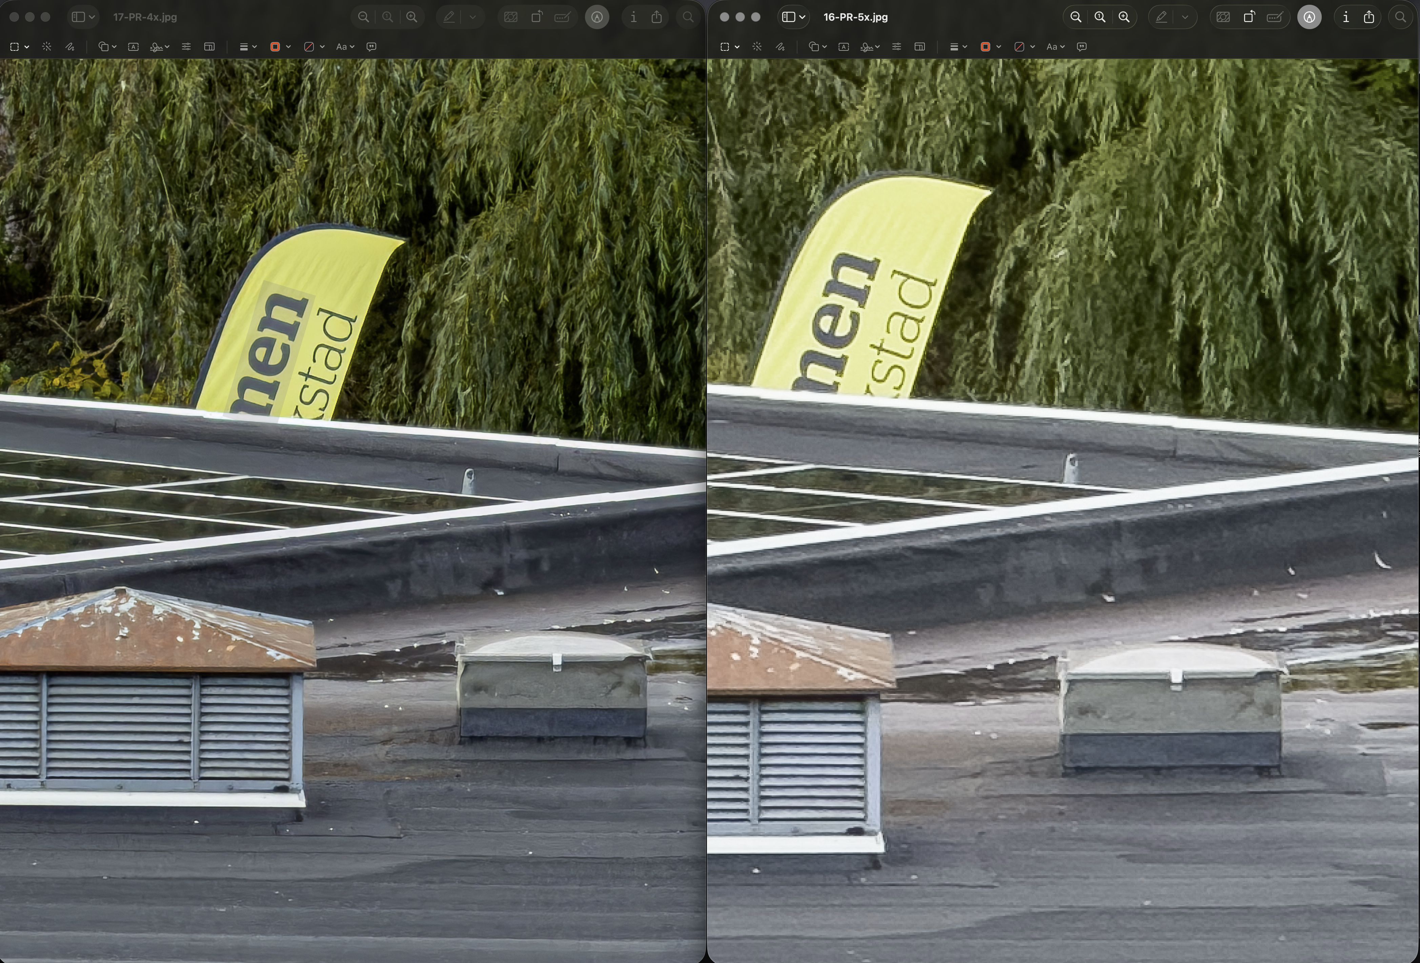Zoom in on 16-PR-5x.jpg image
Viewport: 1420px width, 963px height.
pyautogui.click(x=1124, y=17)
